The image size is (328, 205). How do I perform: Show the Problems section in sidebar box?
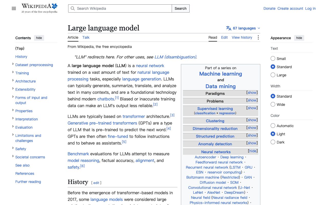[252, 100]
